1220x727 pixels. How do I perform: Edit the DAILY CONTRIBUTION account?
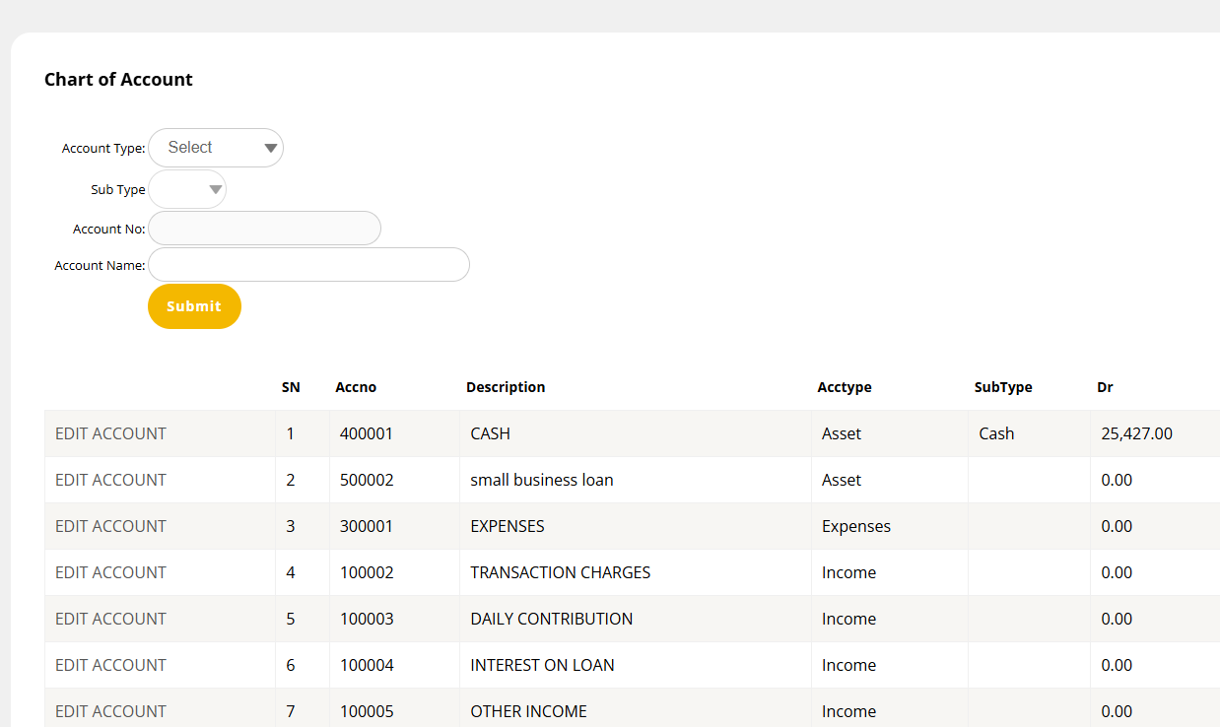(110, 619)
